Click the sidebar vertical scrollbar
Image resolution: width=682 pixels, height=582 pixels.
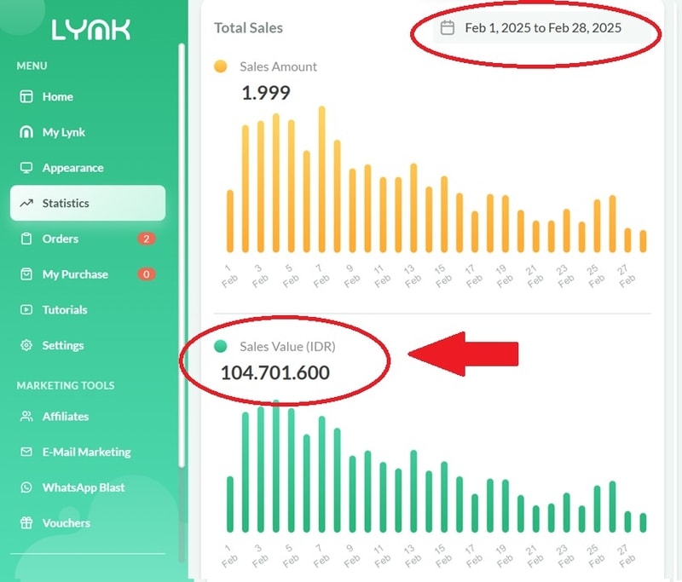click(181, 256)
